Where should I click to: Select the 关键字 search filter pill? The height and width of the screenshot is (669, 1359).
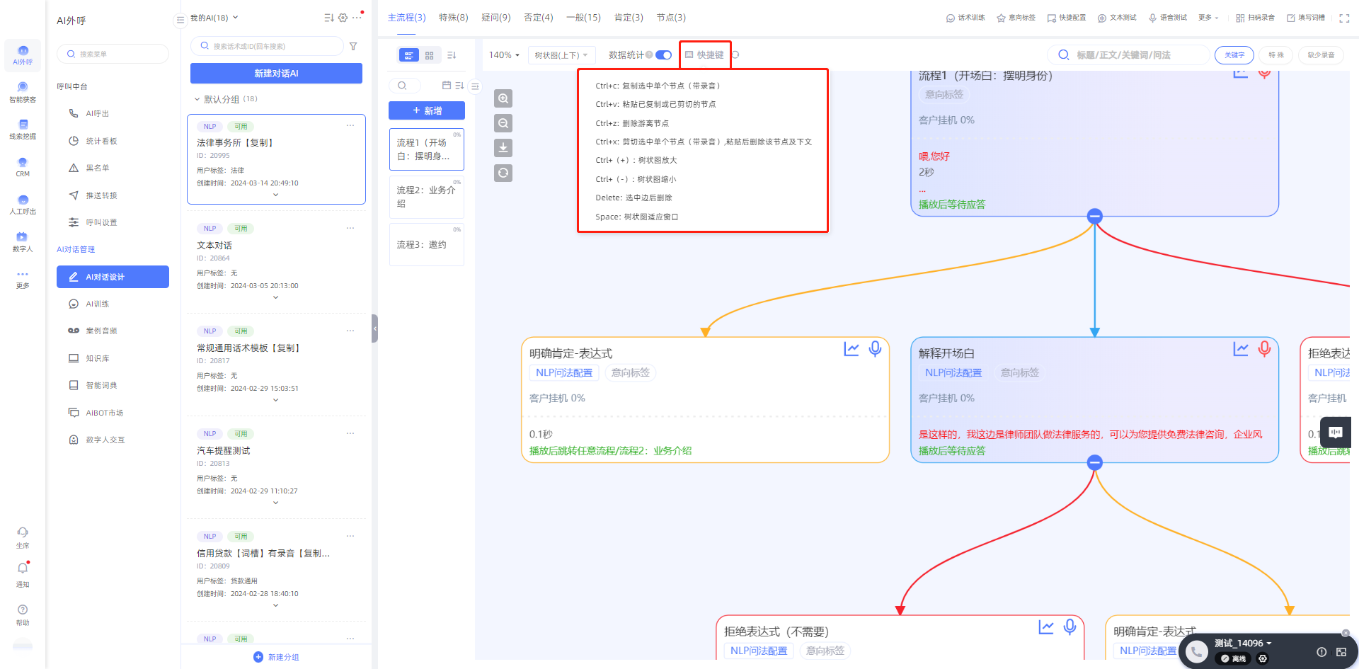(1234, 55)
